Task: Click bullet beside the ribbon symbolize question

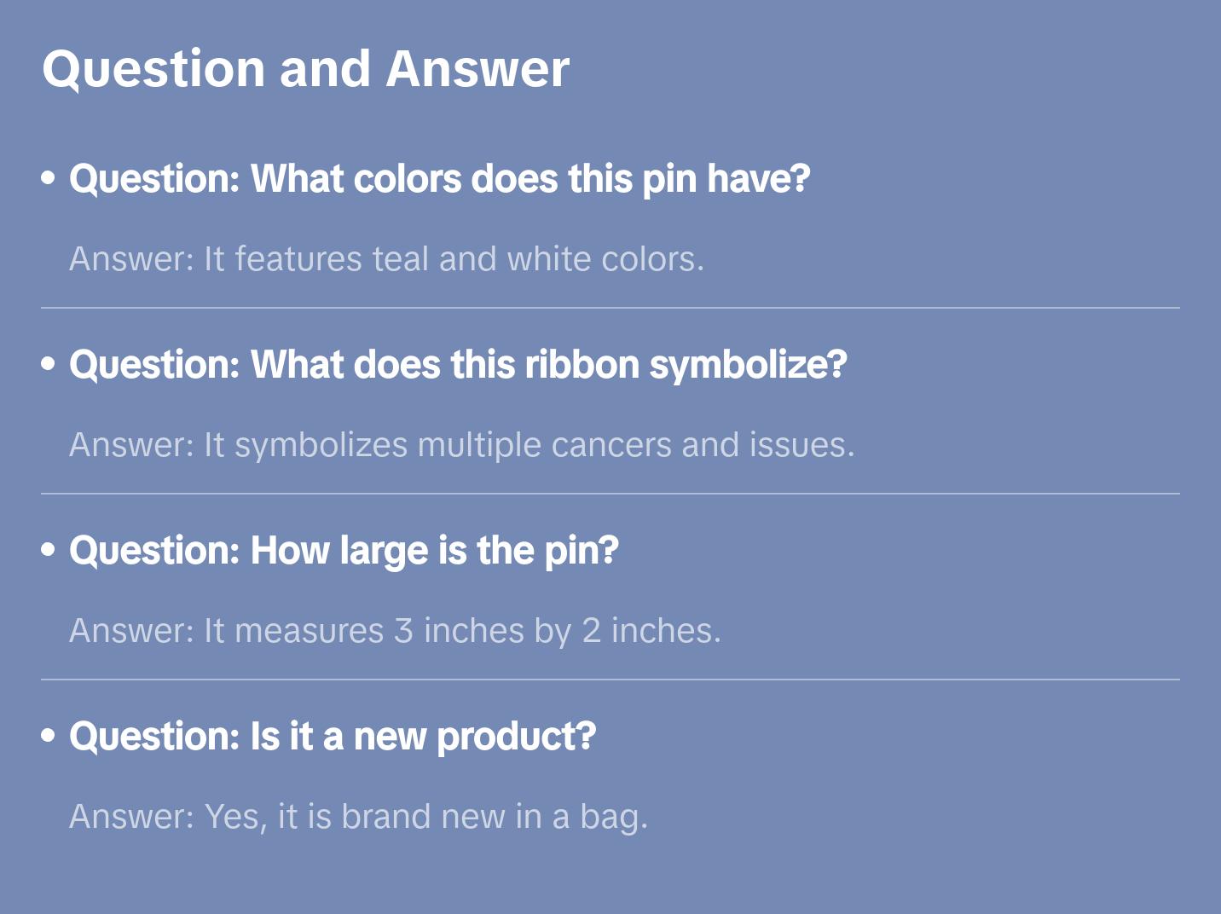Action: 49,364
